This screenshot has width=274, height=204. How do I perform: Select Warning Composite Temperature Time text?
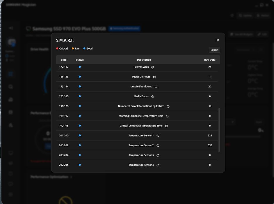click(x=141, y=116)
